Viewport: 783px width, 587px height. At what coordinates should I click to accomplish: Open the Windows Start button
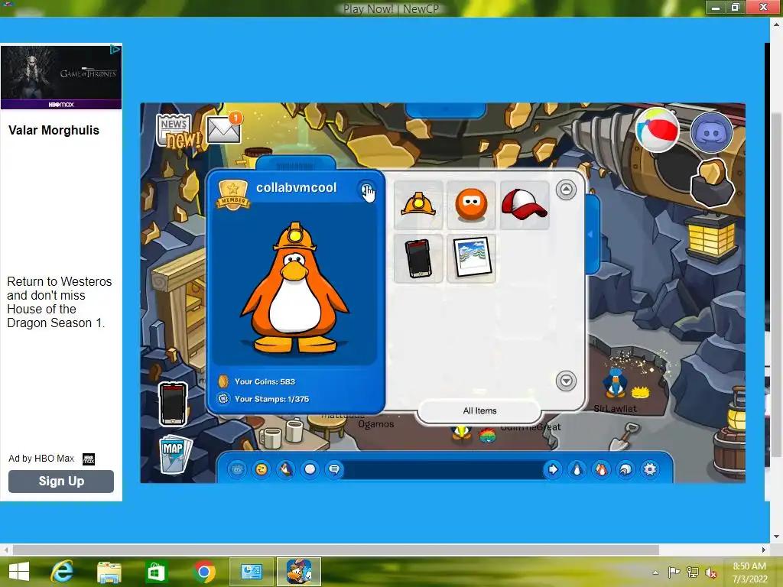pos(19,572)
